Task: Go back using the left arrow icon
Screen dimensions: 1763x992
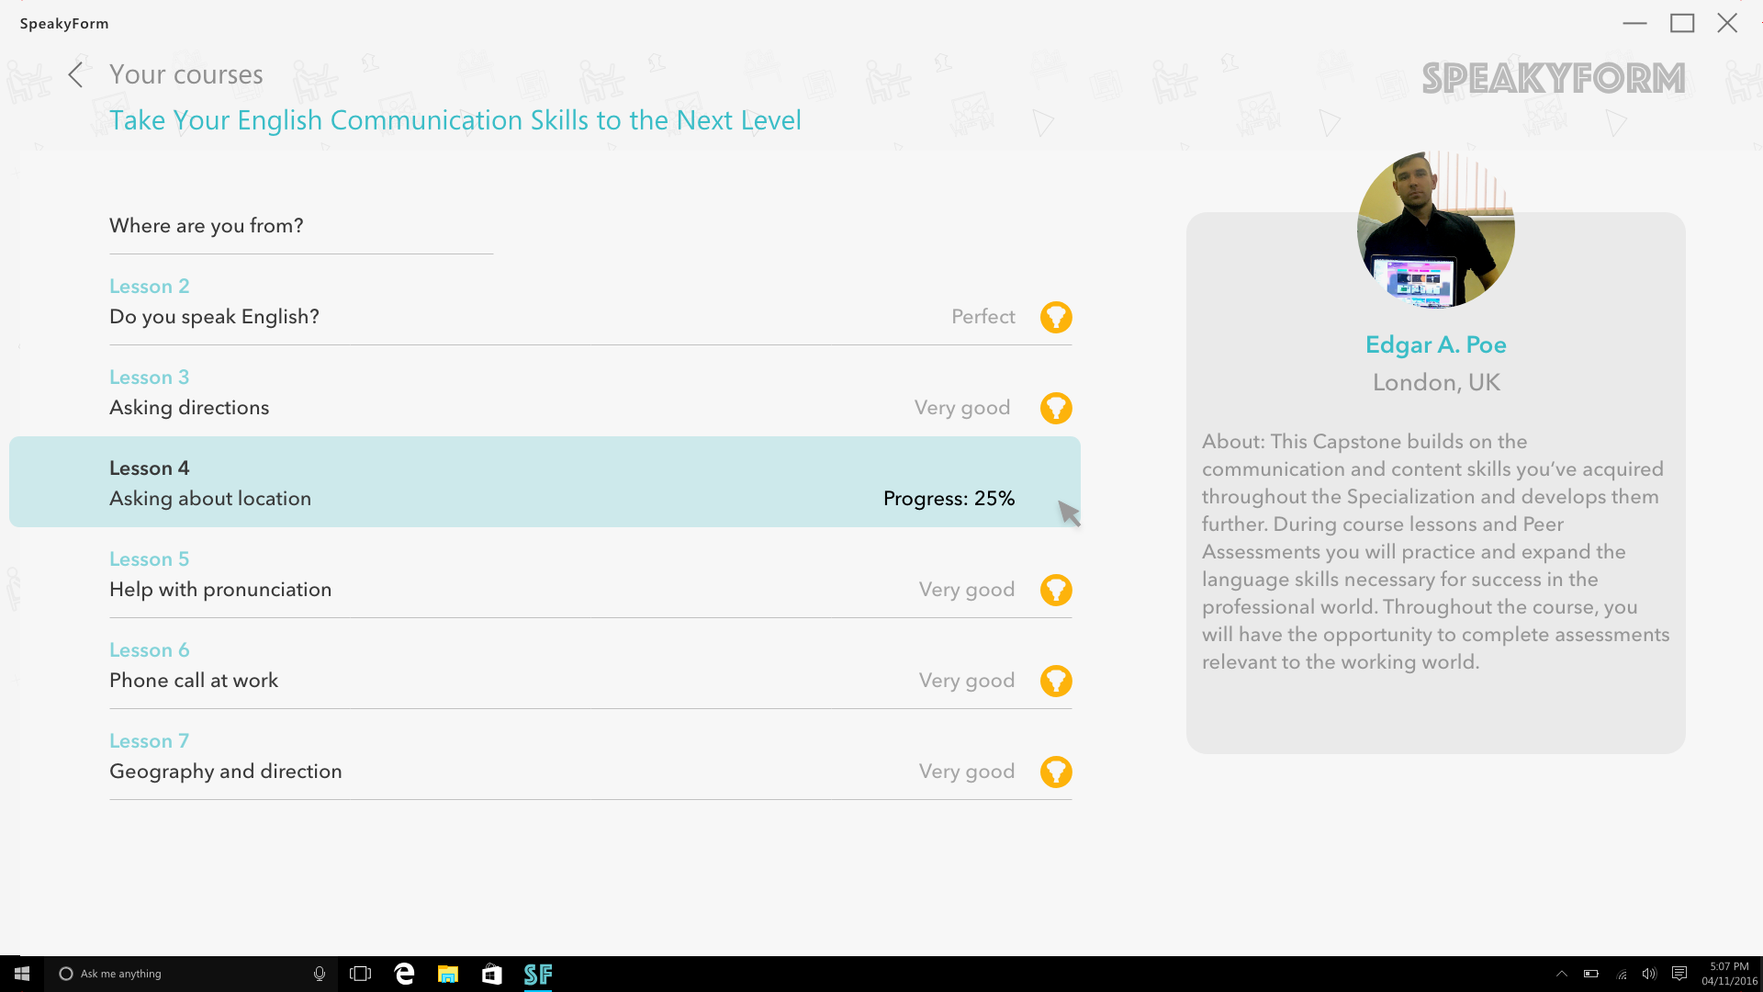Action: tap(76, 75)
